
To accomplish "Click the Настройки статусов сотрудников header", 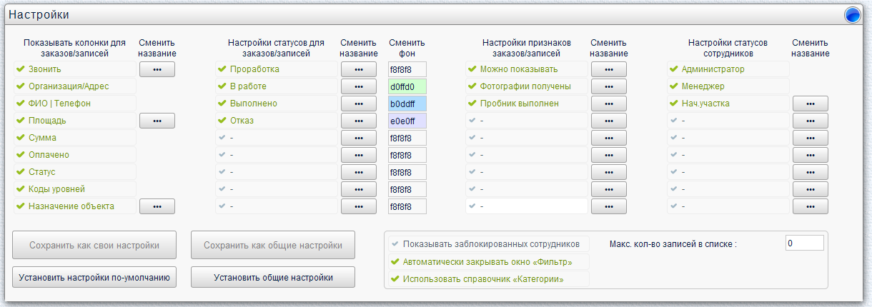I will coord(728,48).
